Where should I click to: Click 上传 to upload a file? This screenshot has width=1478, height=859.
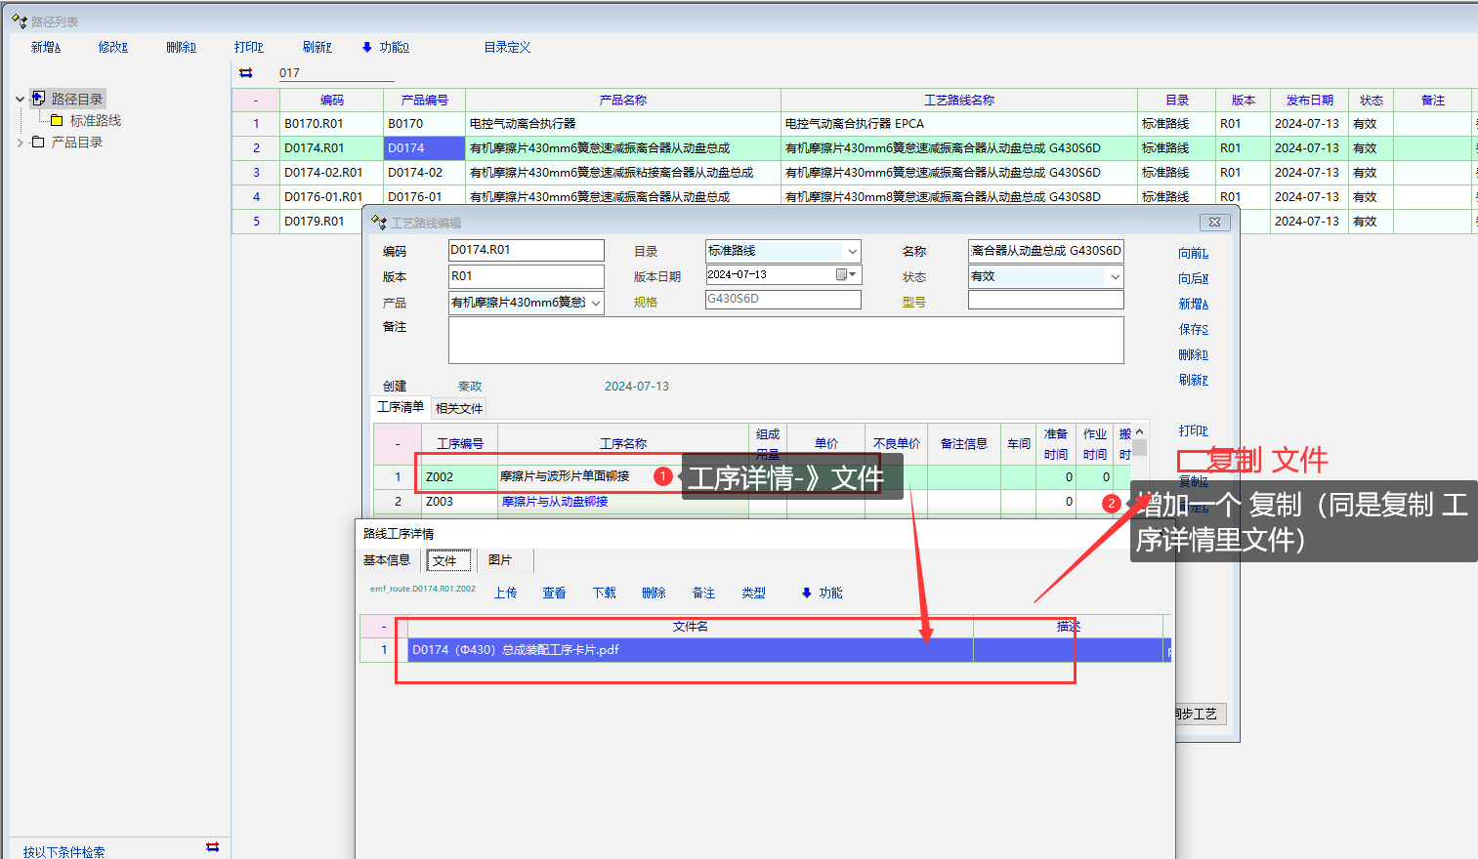[x=505, y=593]
